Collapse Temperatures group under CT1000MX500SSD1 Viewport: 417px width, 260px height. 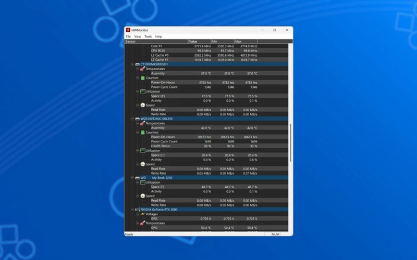point(138,69)
